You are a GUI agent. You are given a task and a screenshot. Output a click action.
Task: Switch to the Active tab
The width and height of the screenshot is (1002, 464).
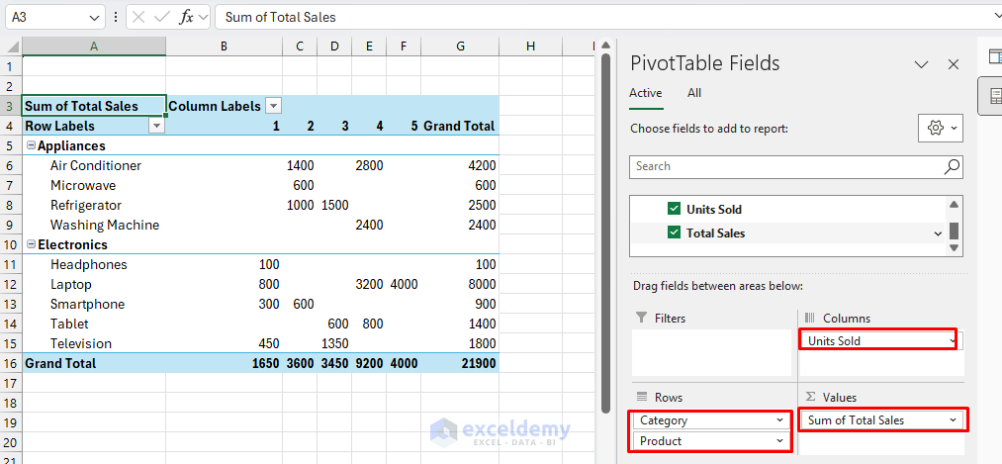pyautogui.click(x=646, y=93)
